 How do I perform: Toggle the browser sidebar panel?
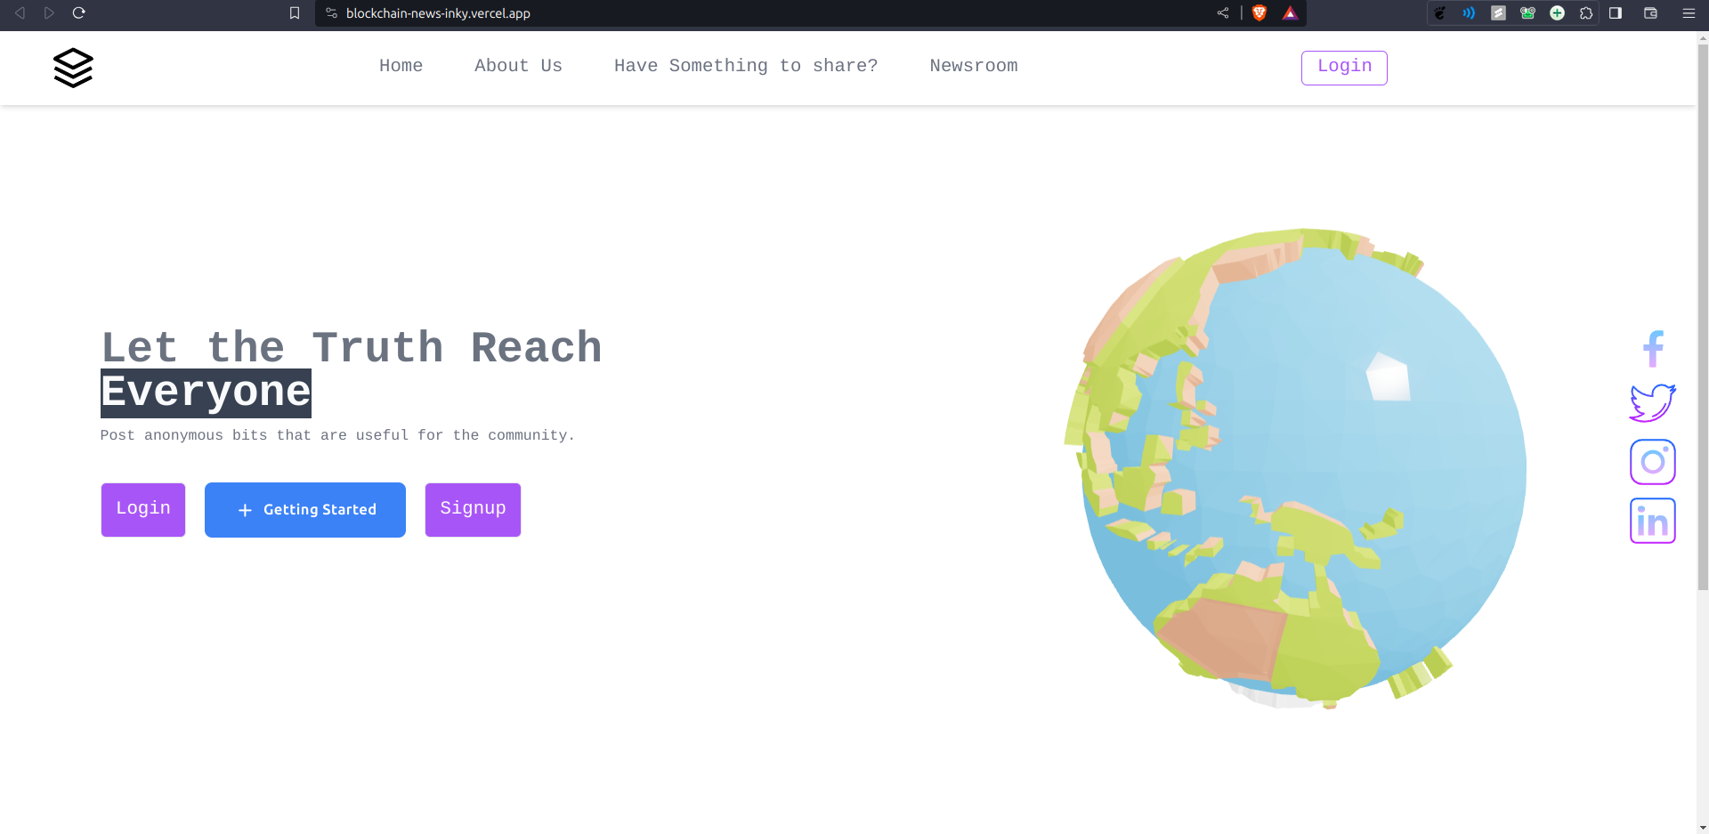pyautogui.click(x=1616, y=12)
